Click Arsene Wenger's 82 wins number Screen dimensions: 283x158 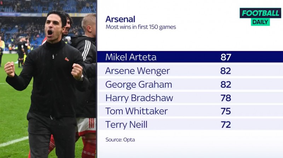tap(226, 71)
